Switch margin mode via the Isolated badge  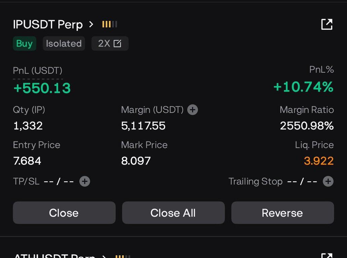click(64, 44)
